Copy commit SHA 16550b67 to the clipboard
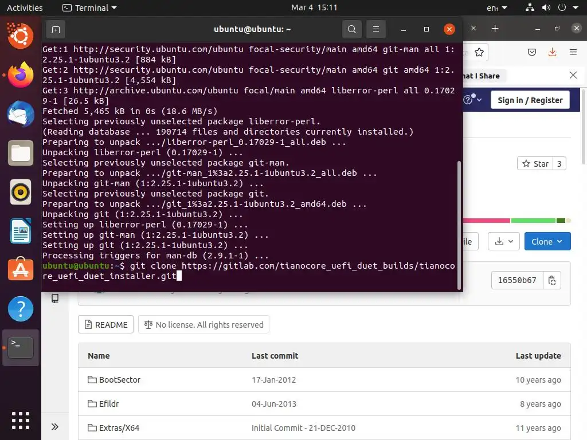Viewport: 587px width, 440px height. click(552, 280)
